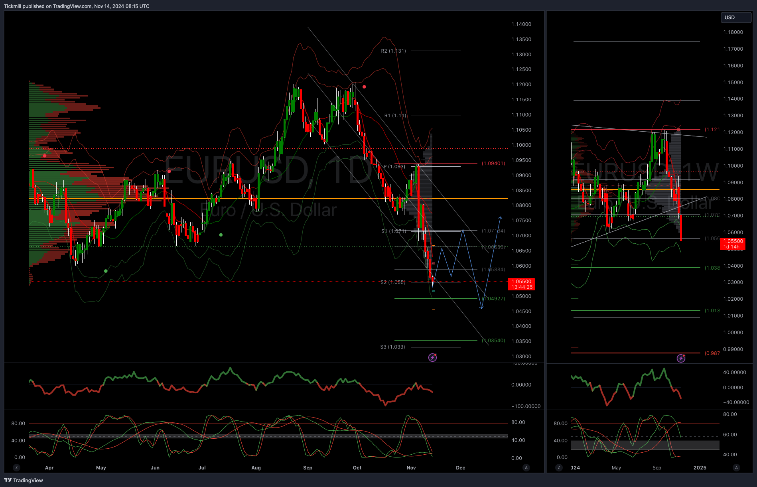Click the Aug label on the time axis
The height and width of the screenshot is (487, 757).
[x=256, y=468]
